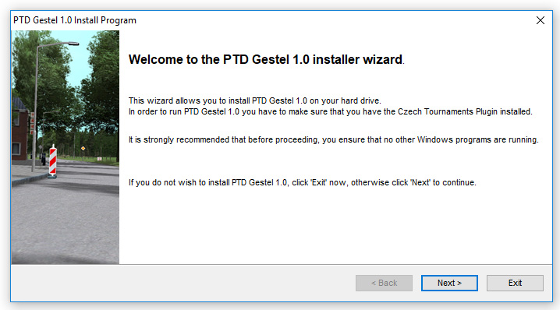Click the brick house in the sidebar picture
The width and height of the screenshot is (560, 310).
point(20,131)
